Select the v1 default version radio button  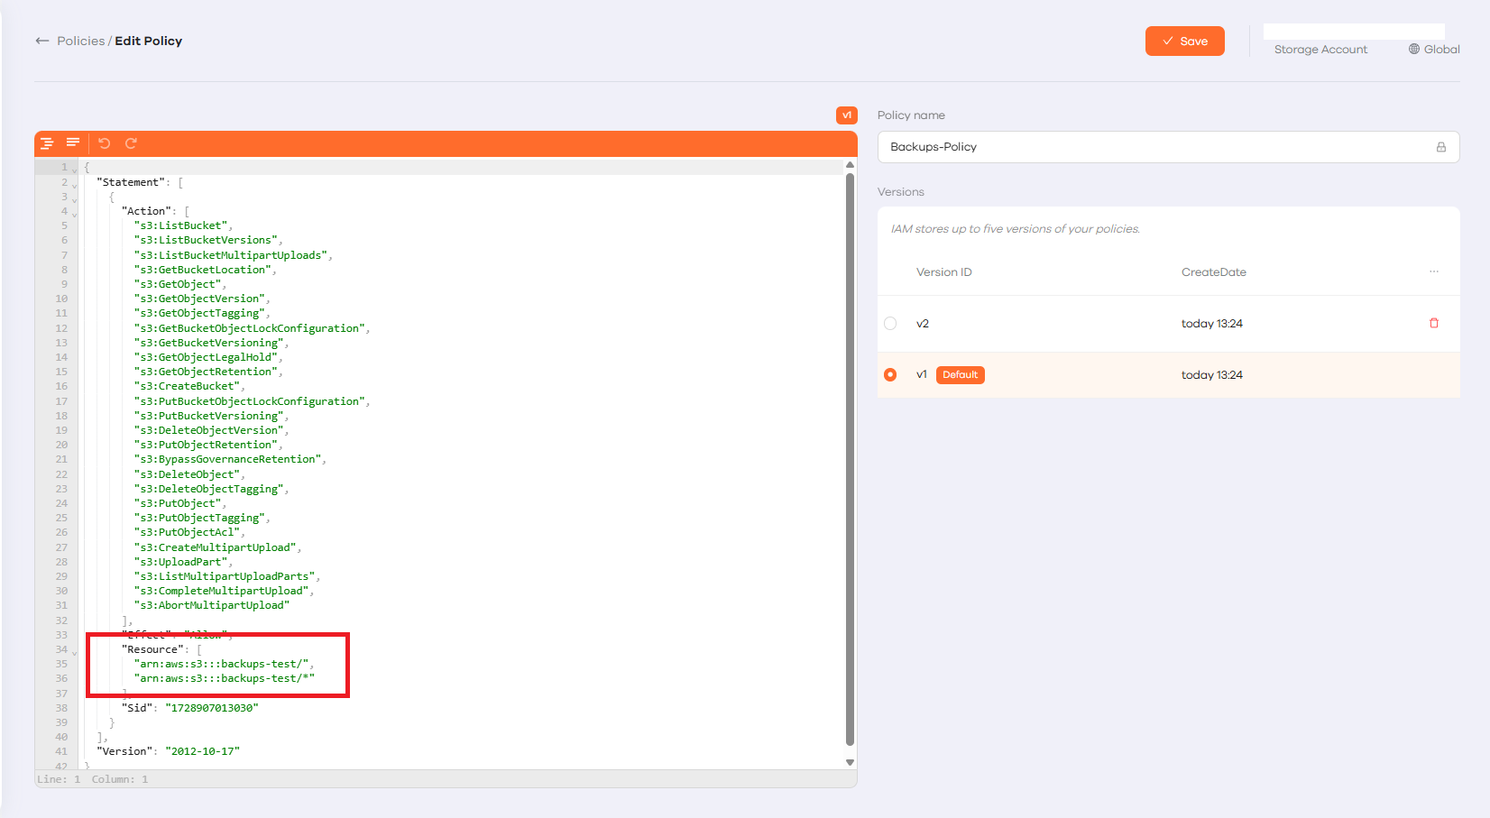[890, 375]
